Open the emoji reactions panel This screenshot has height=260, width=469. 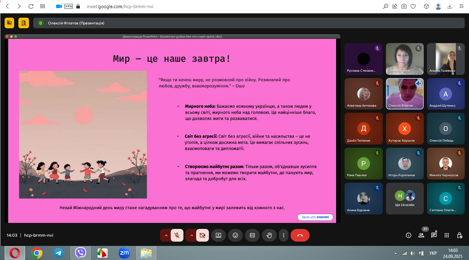coord(235,235)
